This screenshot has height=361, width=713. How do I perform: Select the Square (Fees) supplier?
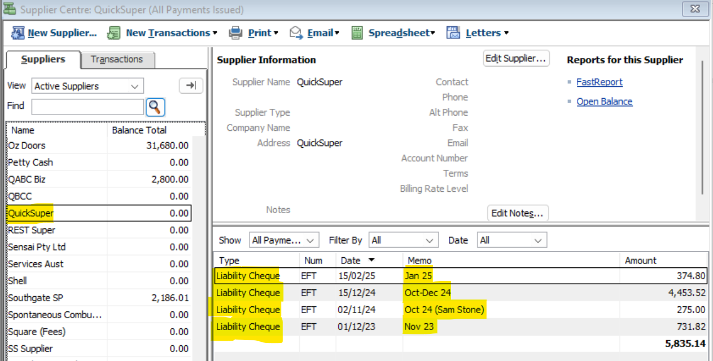pos(99,332)
